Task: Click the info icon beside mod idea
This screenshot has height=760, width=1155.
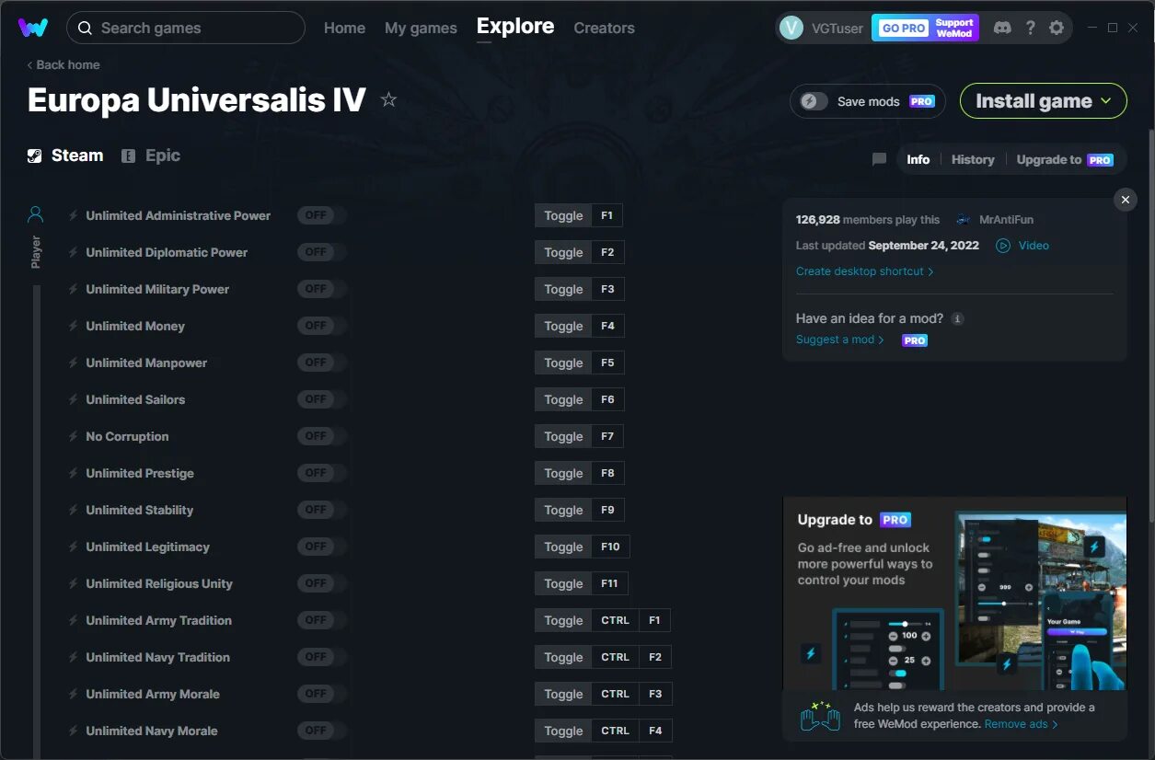Action: point(957,318)
